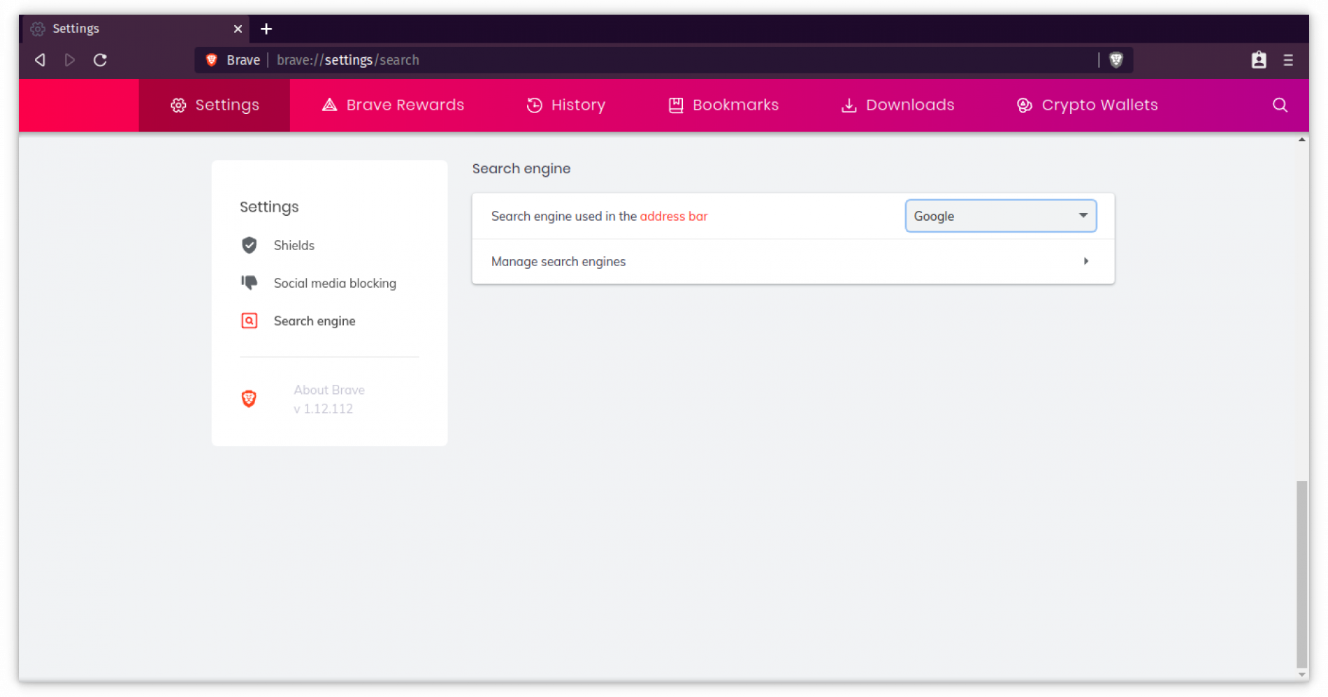
Task: Select Social media blocking in sidebar
Action: (x=335, y=283)
